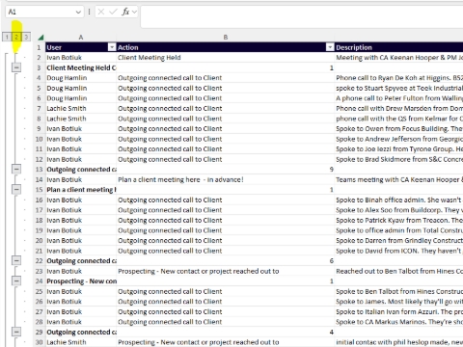Click 'Ivan Botiuk' in row 9
This screenshot has height=347, width=463.
coord(81,129)
